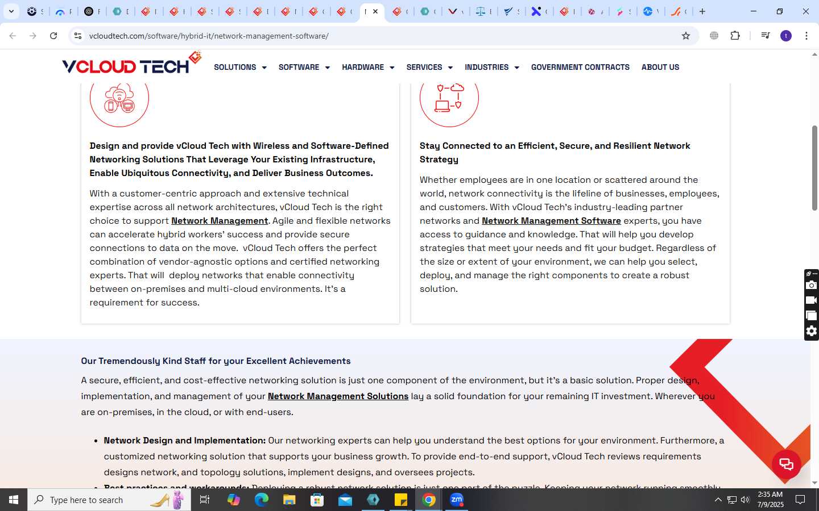The width and height of the screenshot is (819, 511).
Task: Open media controls icon in Chrome toolbar
Action: tap(766, 36)
